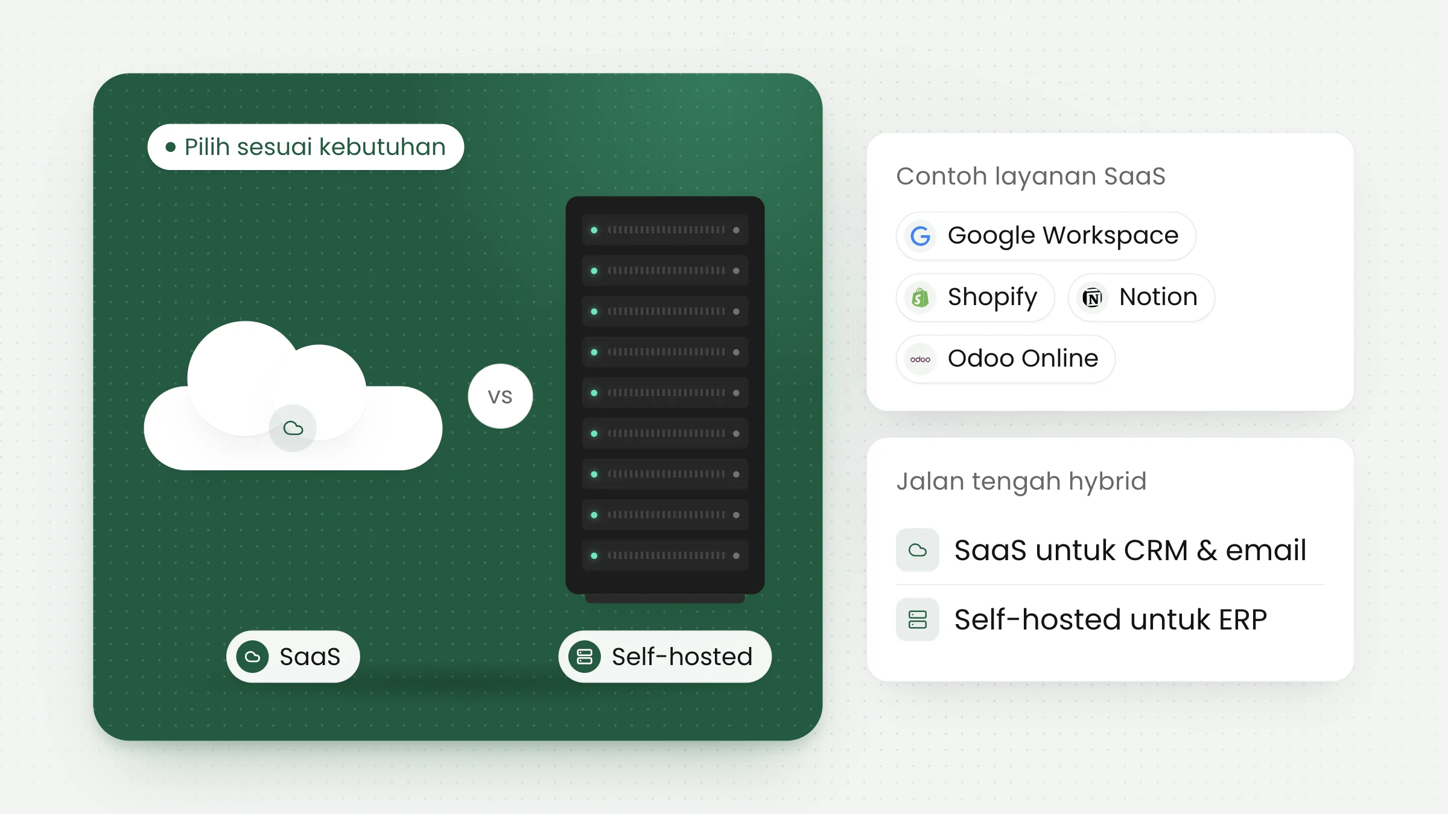The width and height of the screenshot is (1448, 814).
Task: Click the Notion logo icon
Action: click(1092, 297)
